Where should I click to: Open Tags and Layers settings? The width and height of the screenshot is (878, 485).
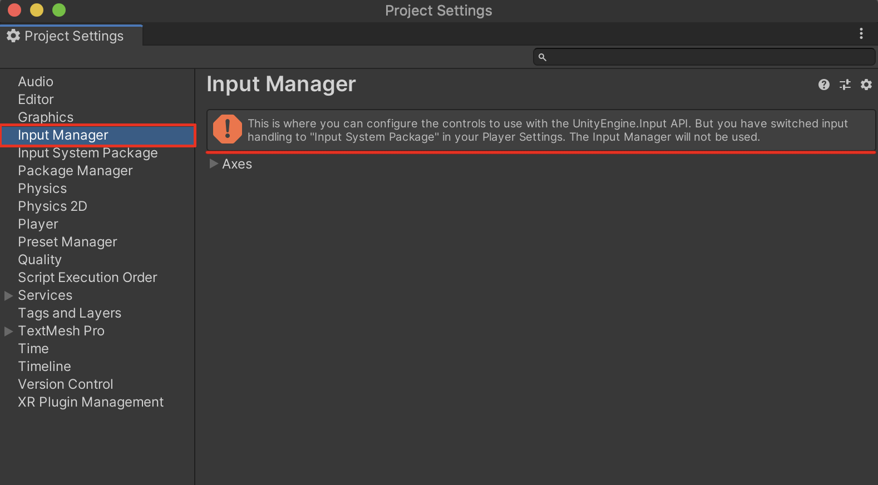pyautogui.click(x=70, y=313)
